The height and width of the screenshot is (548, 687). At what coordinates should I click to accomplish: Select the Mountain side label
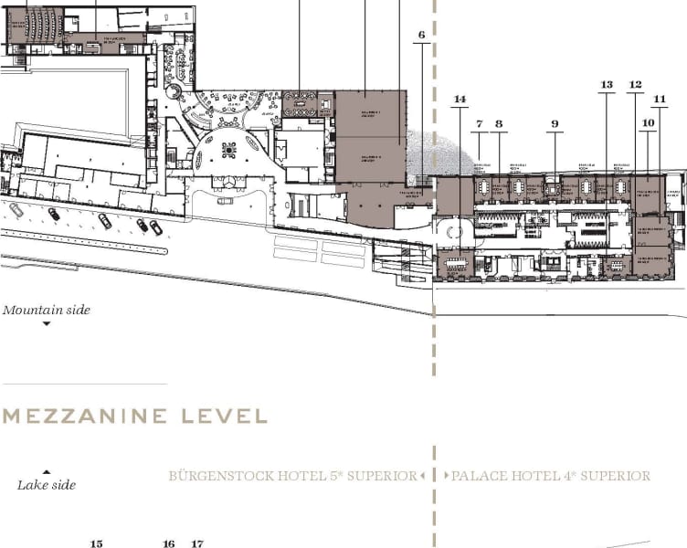(x=47, y=310)
